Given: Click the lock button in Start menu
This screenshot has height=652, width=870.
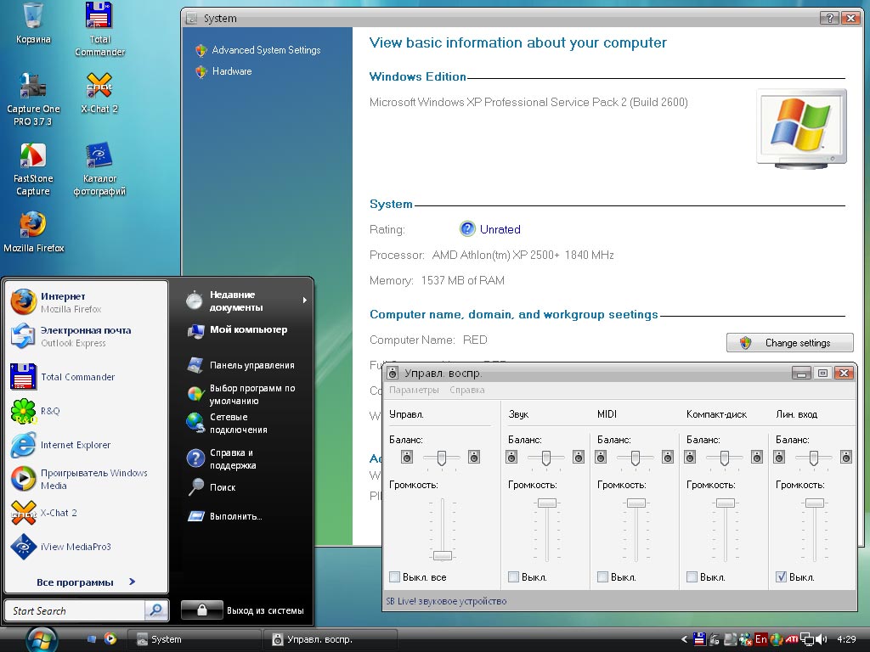Looking at the screenshot, I should pos(202,610).
